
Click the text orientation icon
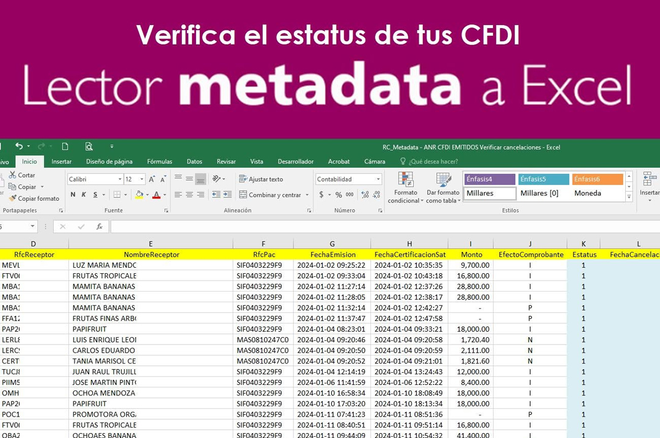click(x=216, y=179)
